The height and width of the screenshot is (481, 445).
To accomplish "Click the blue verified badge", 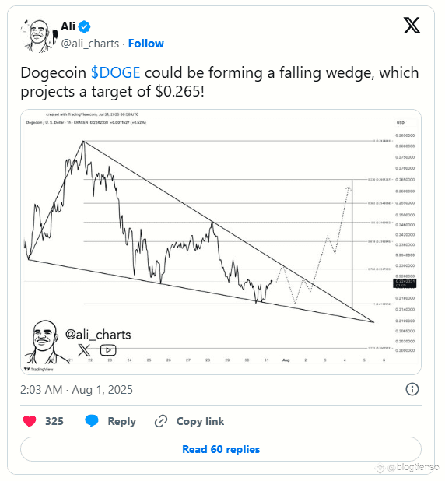I will click(x=84, y=26).
